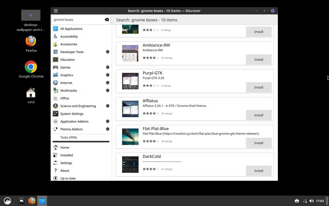
Task: Click the Home house icon in sidebar
Action: click(56, 147)
